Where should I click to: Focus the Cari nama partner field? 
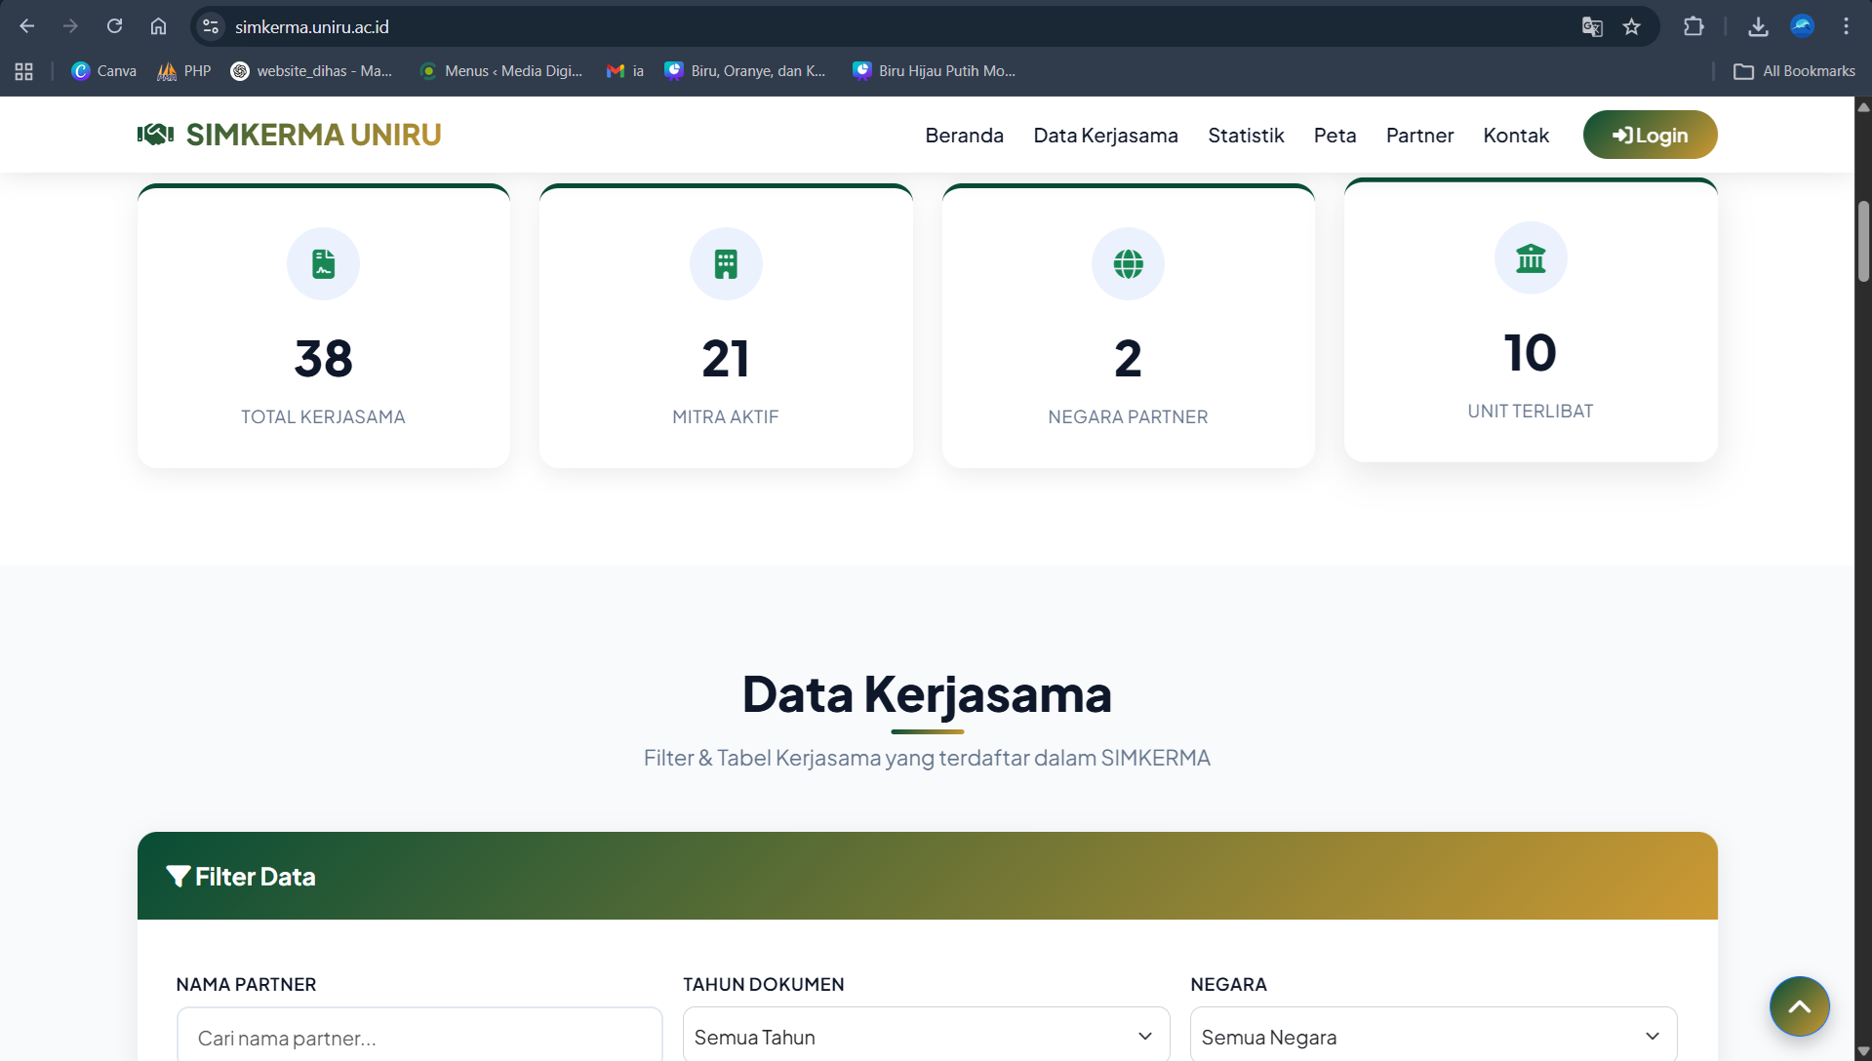point(419,1036)
